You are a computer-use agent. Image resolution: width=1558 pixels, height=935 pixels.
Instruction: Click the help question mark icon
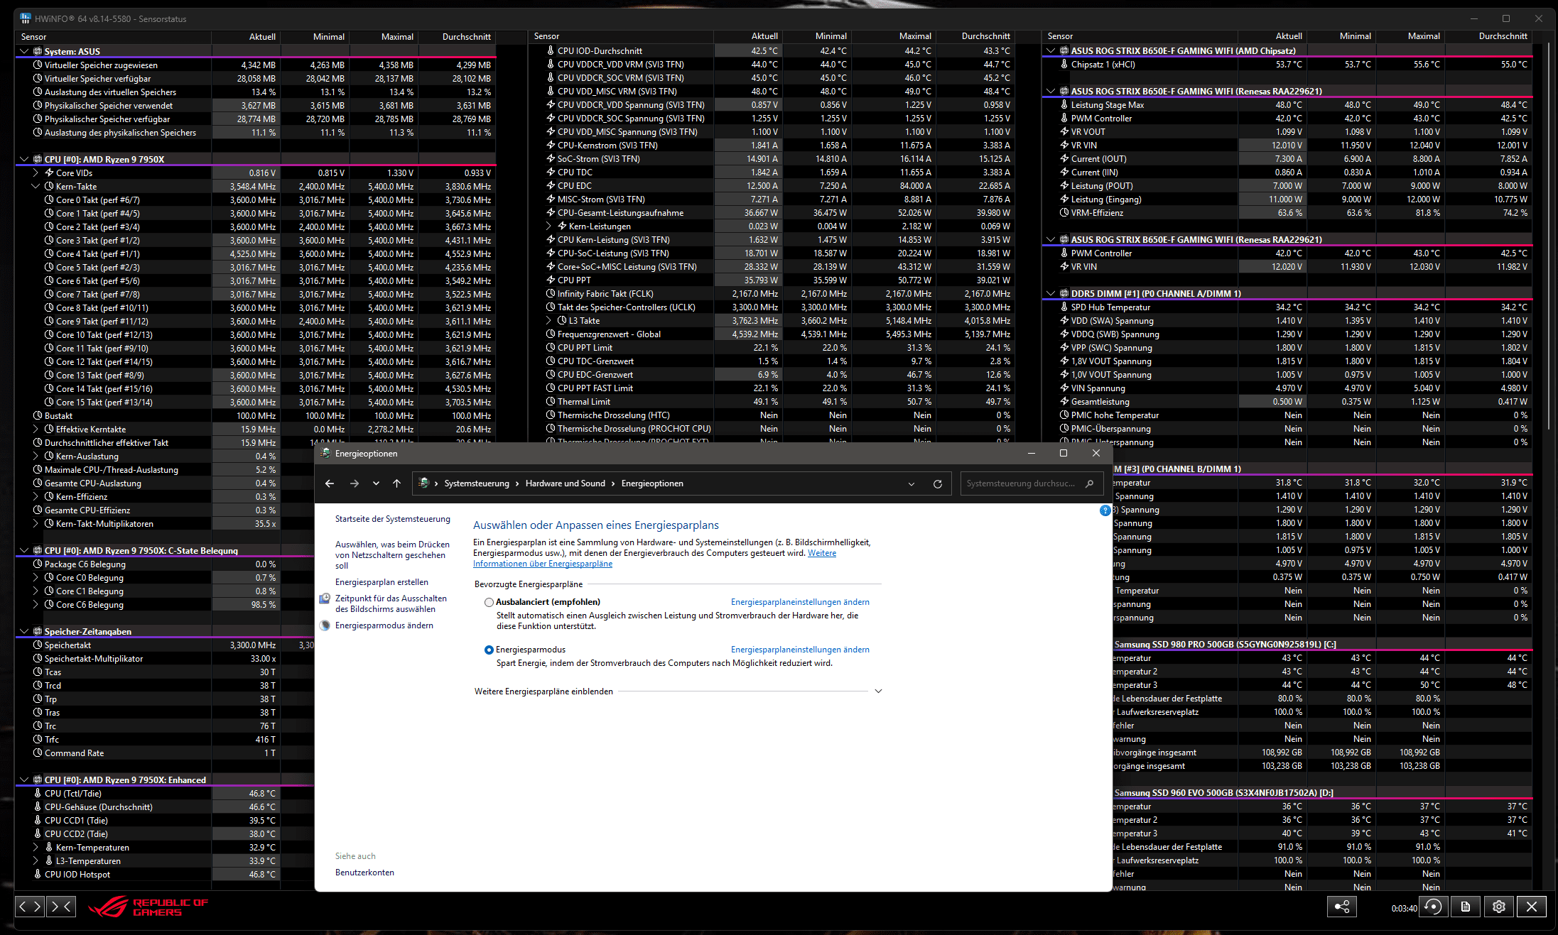pyautogui.click(x=1105, y=510)
